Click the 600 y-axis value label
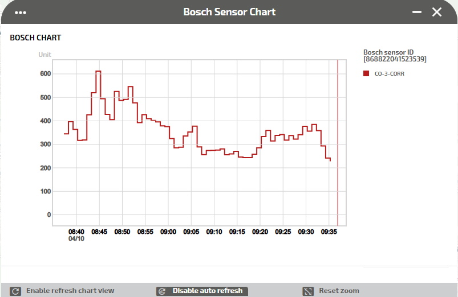458x297 pixels. pyautogui.click(x=45, y=74)
